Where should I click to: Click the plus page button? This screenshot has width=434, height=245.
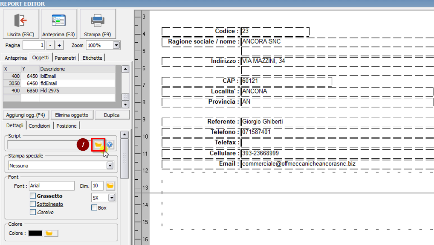tap(59, 45)
